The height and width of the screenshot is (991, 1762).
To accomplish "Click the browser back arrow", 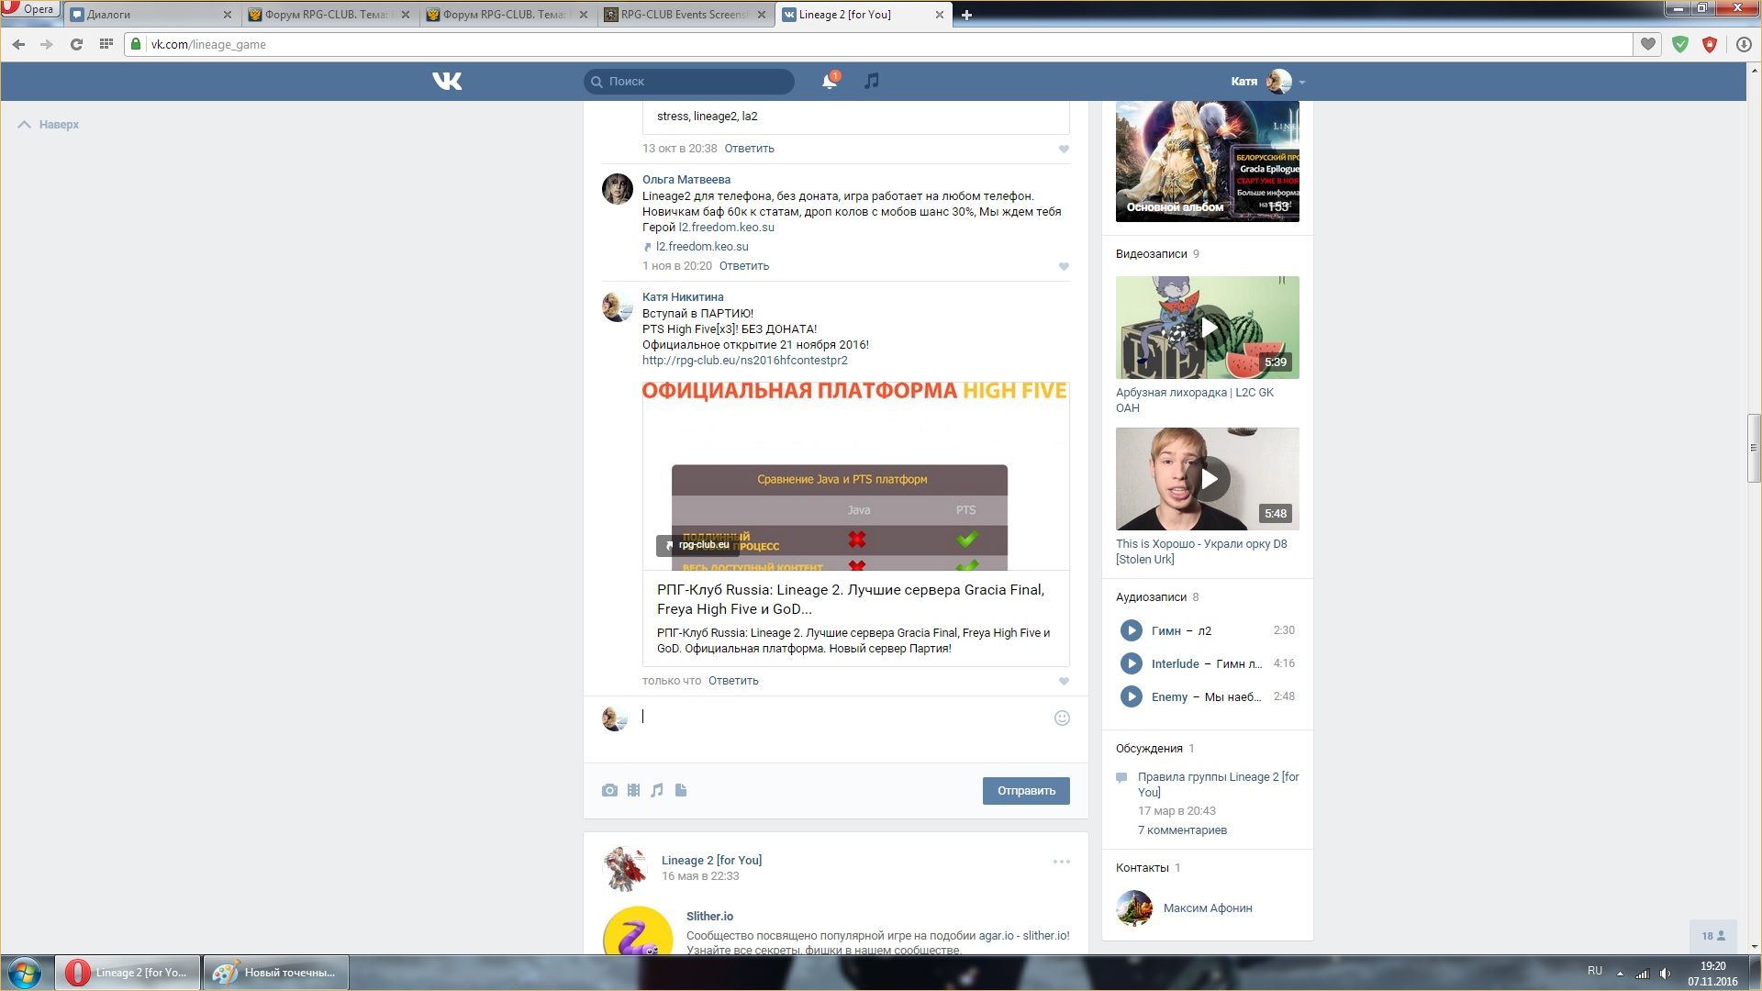I will tap(18, 44).
